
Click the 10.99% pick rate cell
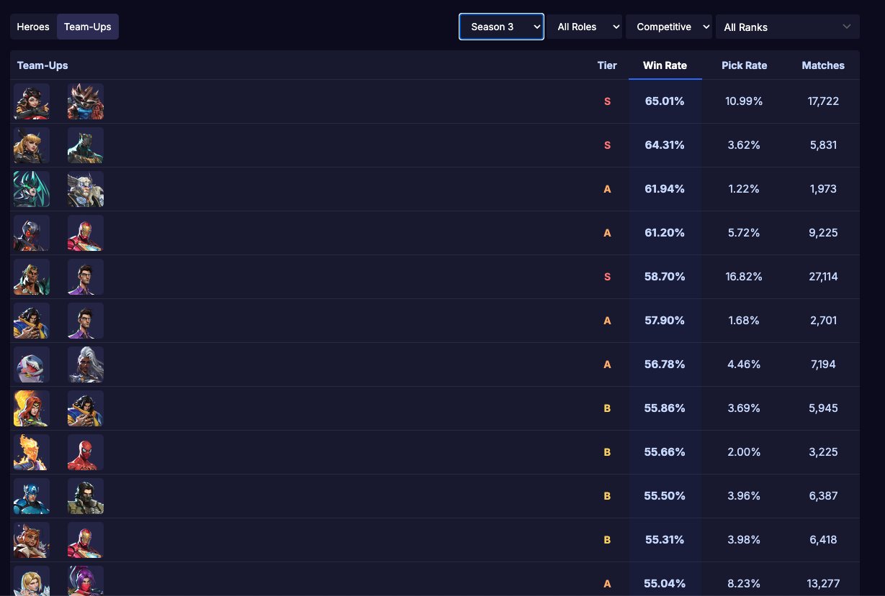point(744,101)
